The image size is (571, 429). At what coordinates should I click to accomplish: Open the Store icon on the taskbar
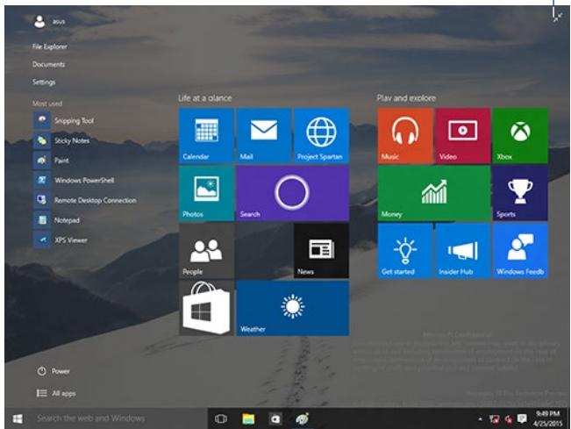(275, 419)
